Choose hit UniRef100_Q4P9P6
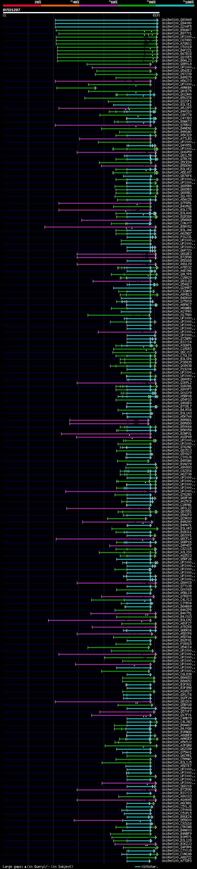The height and width of the screenshot is (869, 197). [177, 847]
